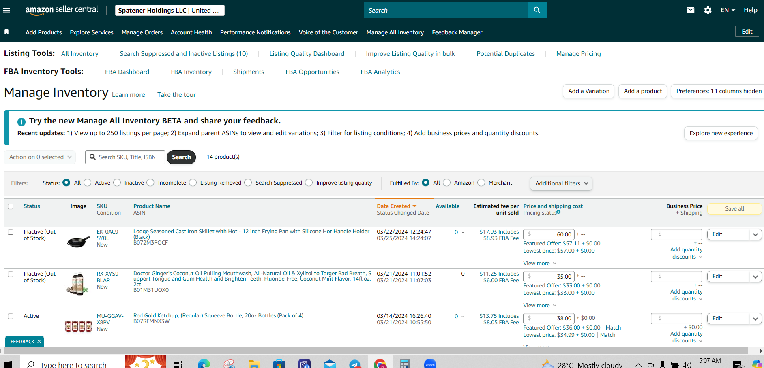Tick checkbox for EK-0AC9-SY0L skillet row

pos(11,232)
